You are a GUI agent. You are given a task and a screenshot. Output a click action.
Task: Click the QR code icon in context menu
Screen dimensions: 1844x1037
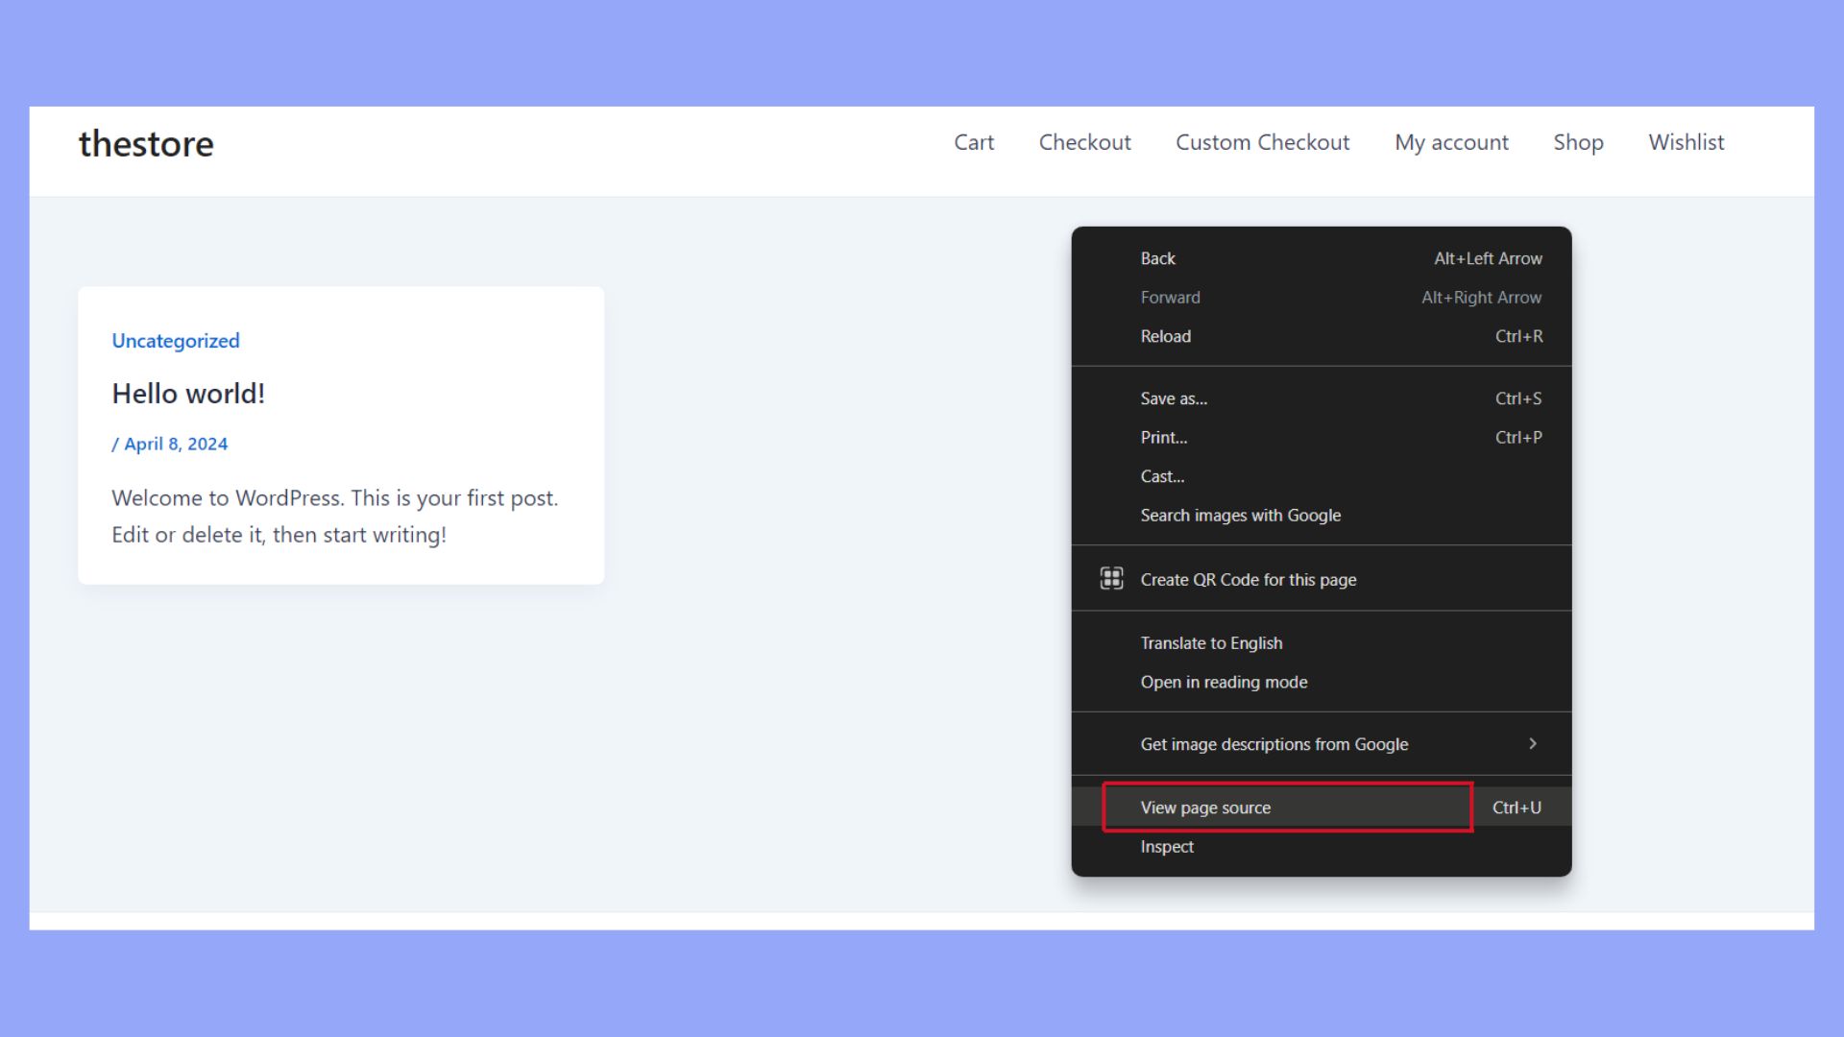click(x=1111, y=578)
